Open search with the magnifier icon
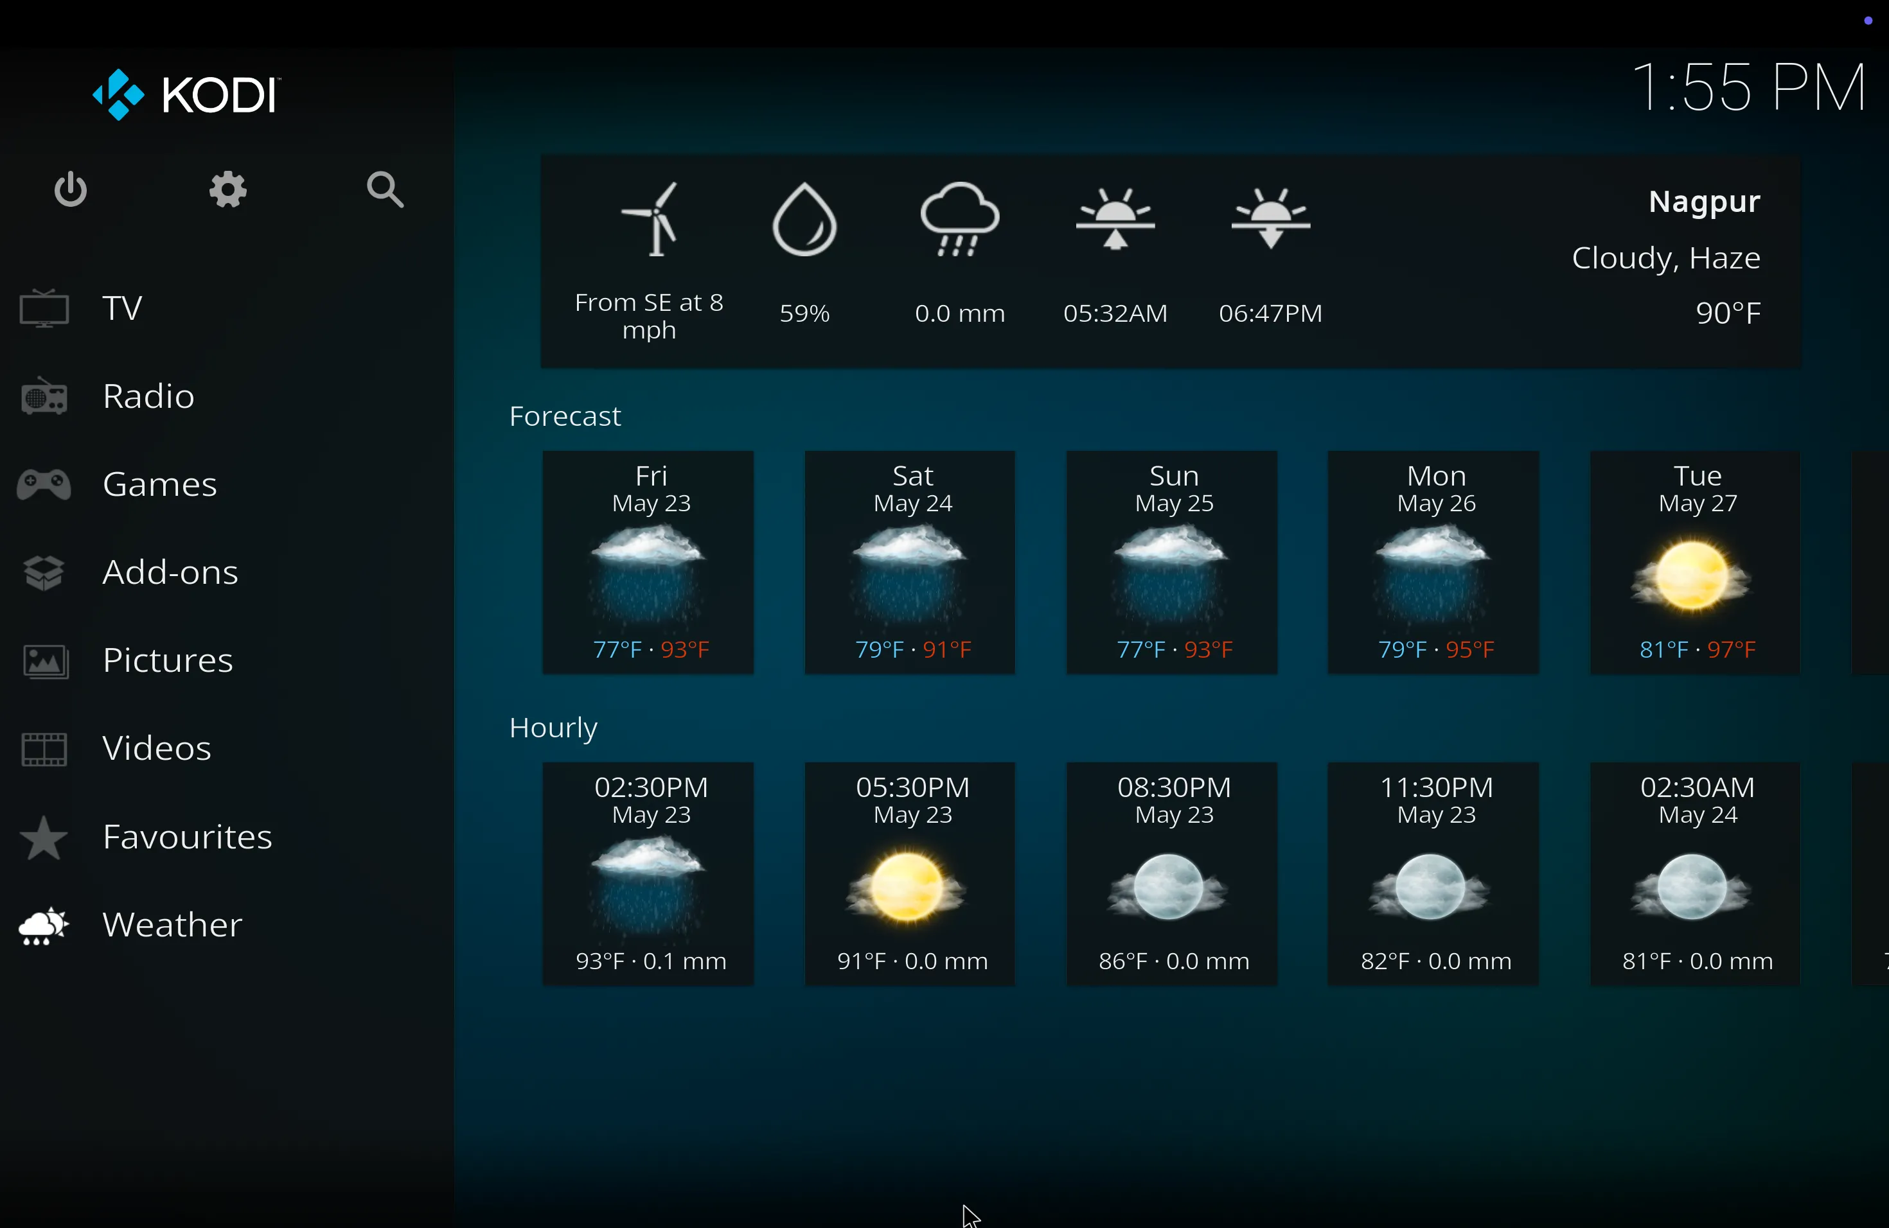This screenshot has height=1228, width=1889. click(386, 189)
